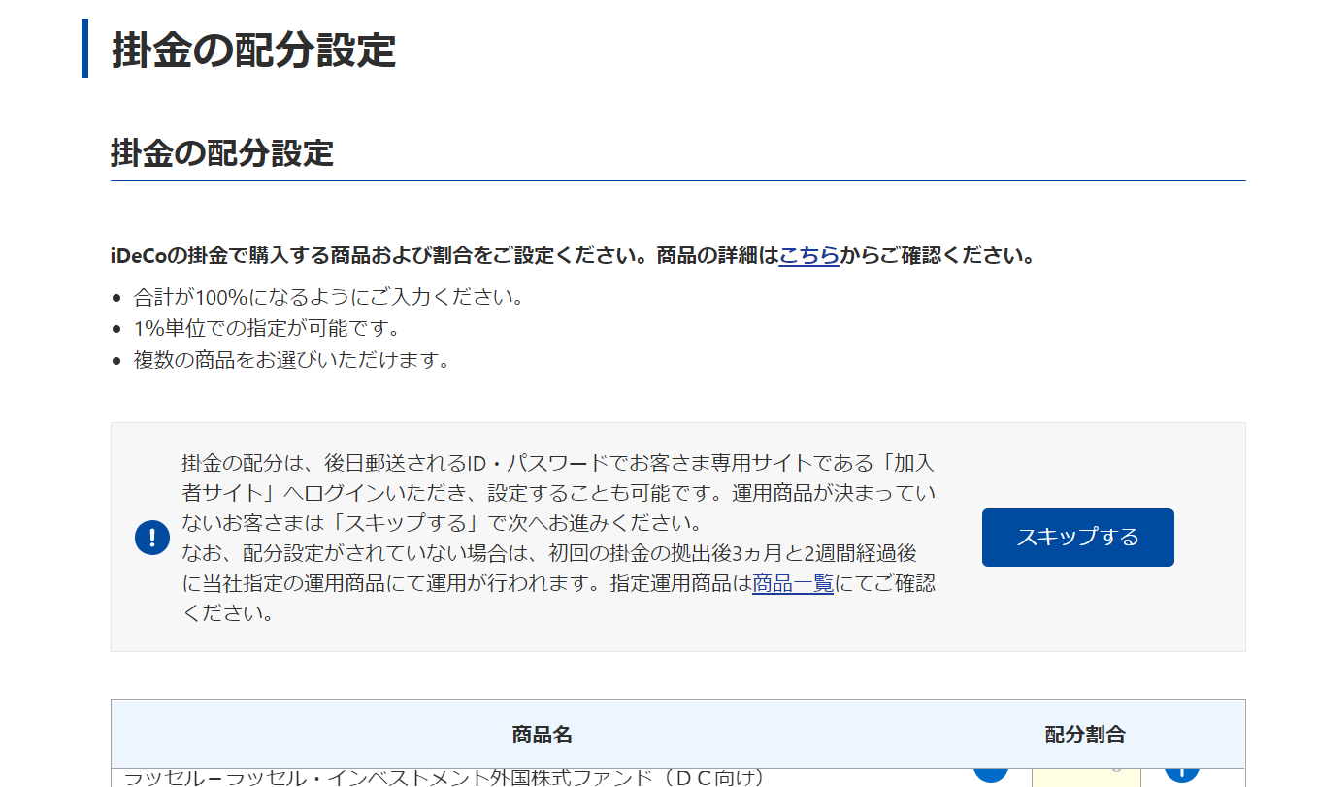Open the 商品一覧 link in the notice

point(792,584)
